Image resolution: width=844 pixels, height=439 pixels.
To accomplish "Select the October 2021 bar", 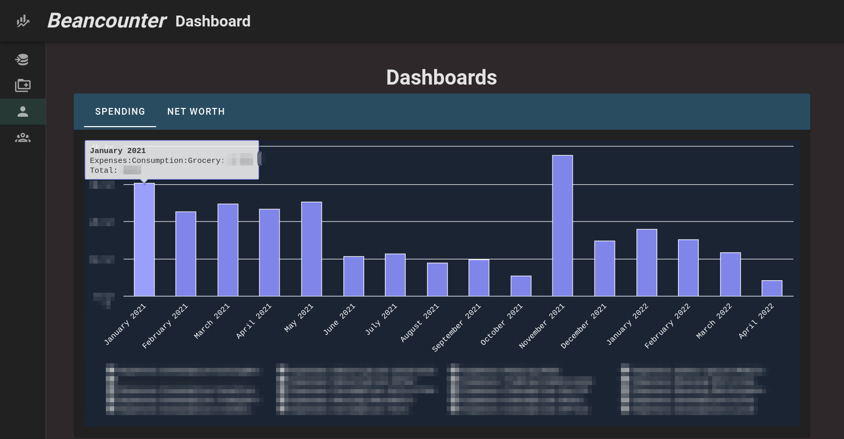I will (x=521, y=286).
